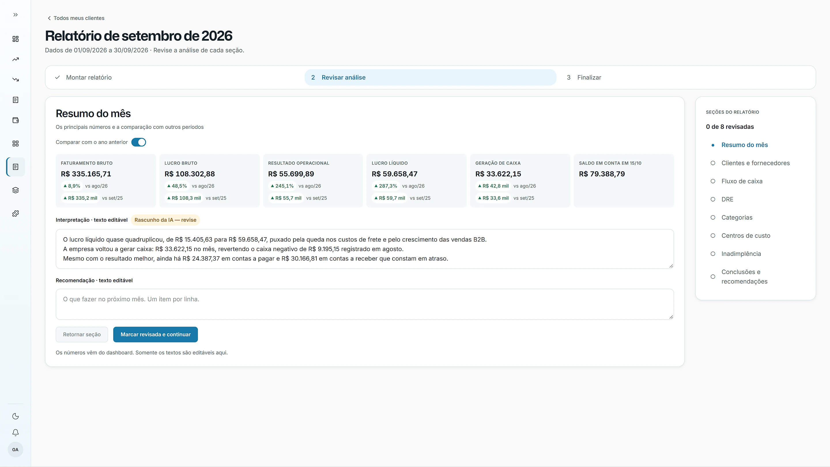Click the 0 de 8 revisadas counter
830x467 pixels.
point(730,127)
